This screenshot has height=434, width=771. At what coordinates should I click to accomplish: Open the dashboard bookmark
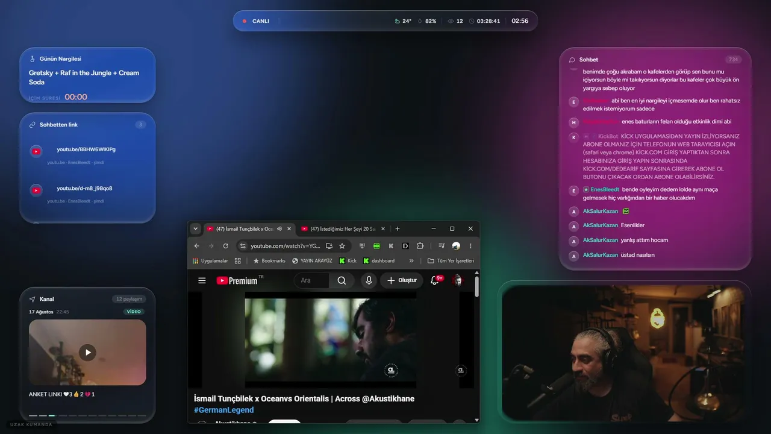coord(379,261)
